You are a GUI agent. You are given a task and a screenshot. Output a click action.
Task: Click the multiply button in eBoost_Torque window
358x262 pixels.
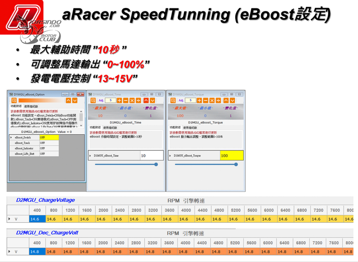(212, 100)
